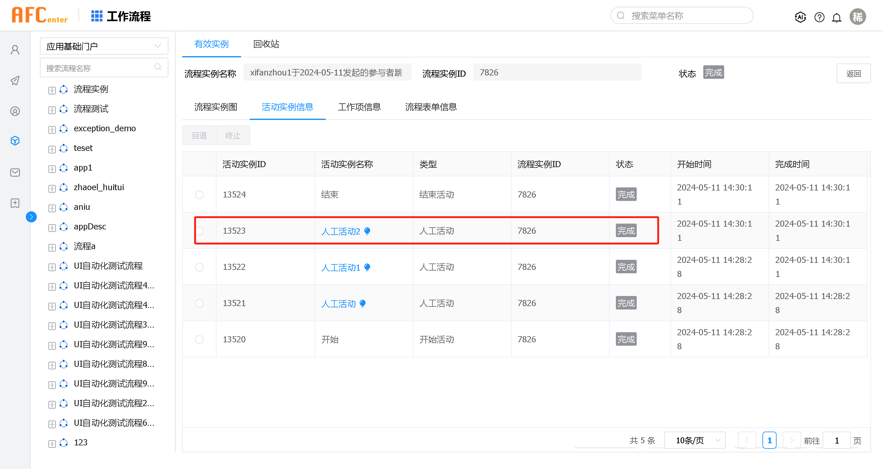Open the help question-mark icon

click(819, 17)
